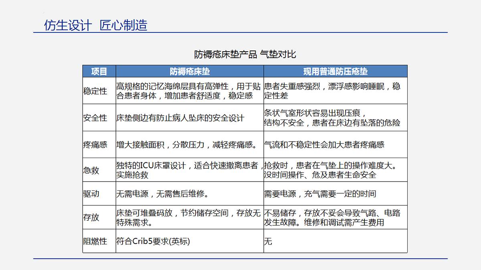Select the cell 气流和不稳定性会加大患者疼痛感
Viewport: 481px width, 270px height.
(324, 145)
